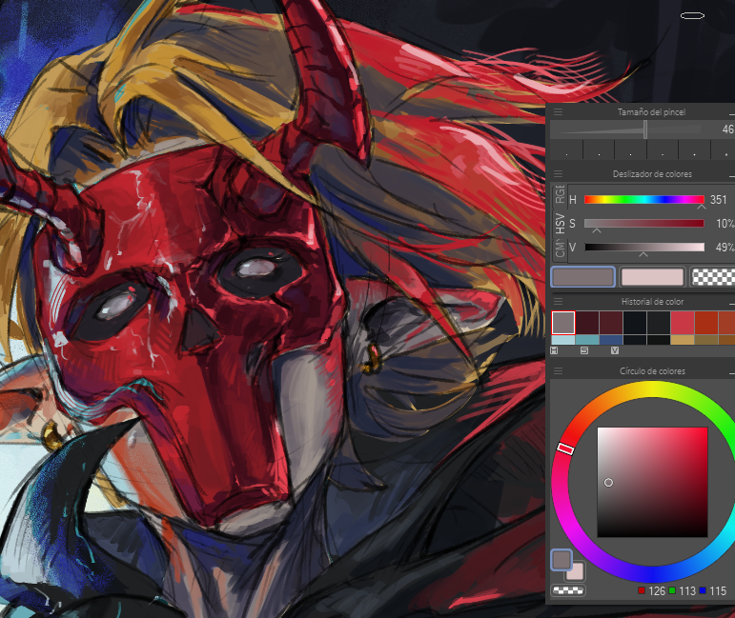The height and width of the screenshot is (618, 735).
Task: Open the Círculo de colores panel menu icon
Action: click(558, 370)
